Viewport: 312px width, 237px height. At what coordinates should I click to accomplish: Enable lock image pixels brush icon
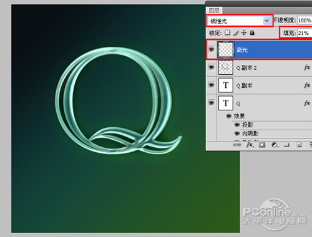pyautogui.click(x=236, y=33)
